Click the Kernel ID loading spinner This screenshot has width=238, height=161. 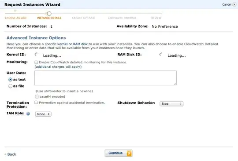[36, 55]
